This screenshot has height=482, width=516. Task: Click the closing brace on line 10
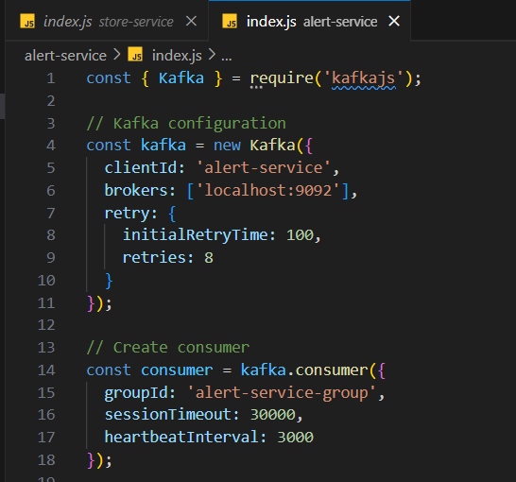coord(109,281)
